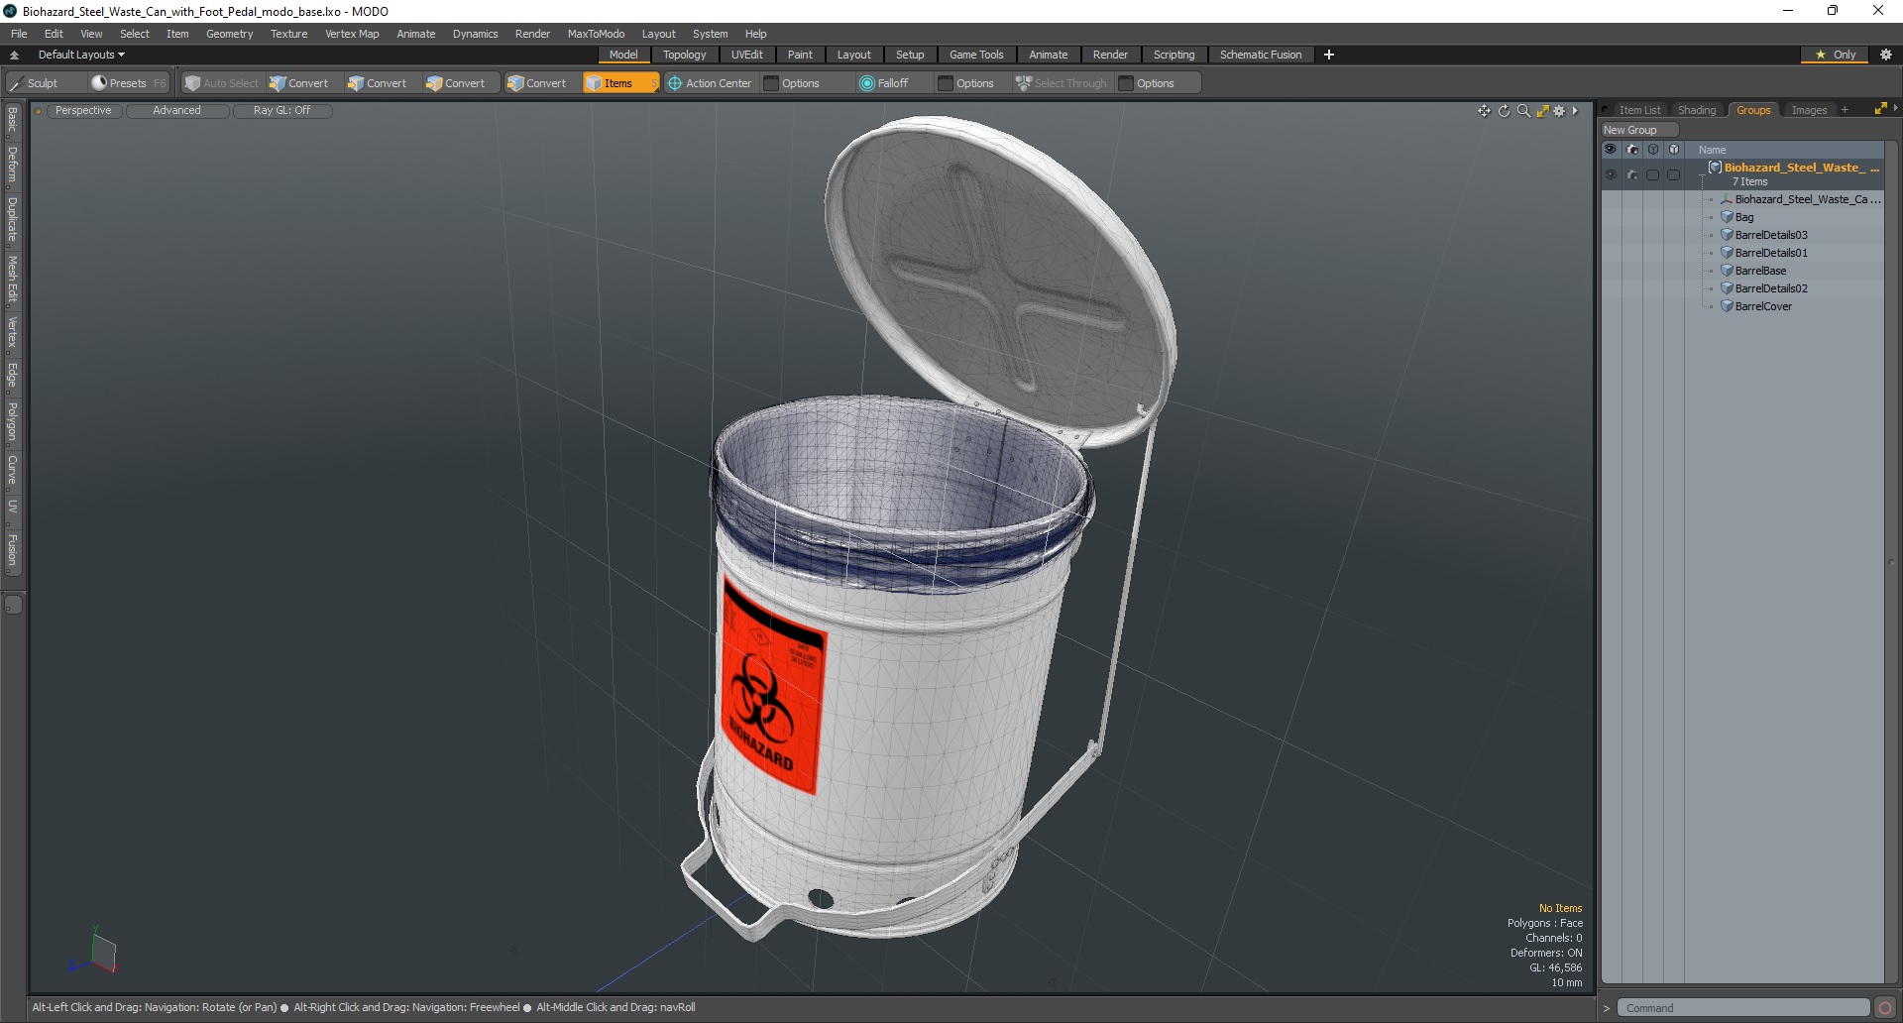The image size is (1903, 1023).
Task: Click the Name column header
Action: pos(1712,150)
